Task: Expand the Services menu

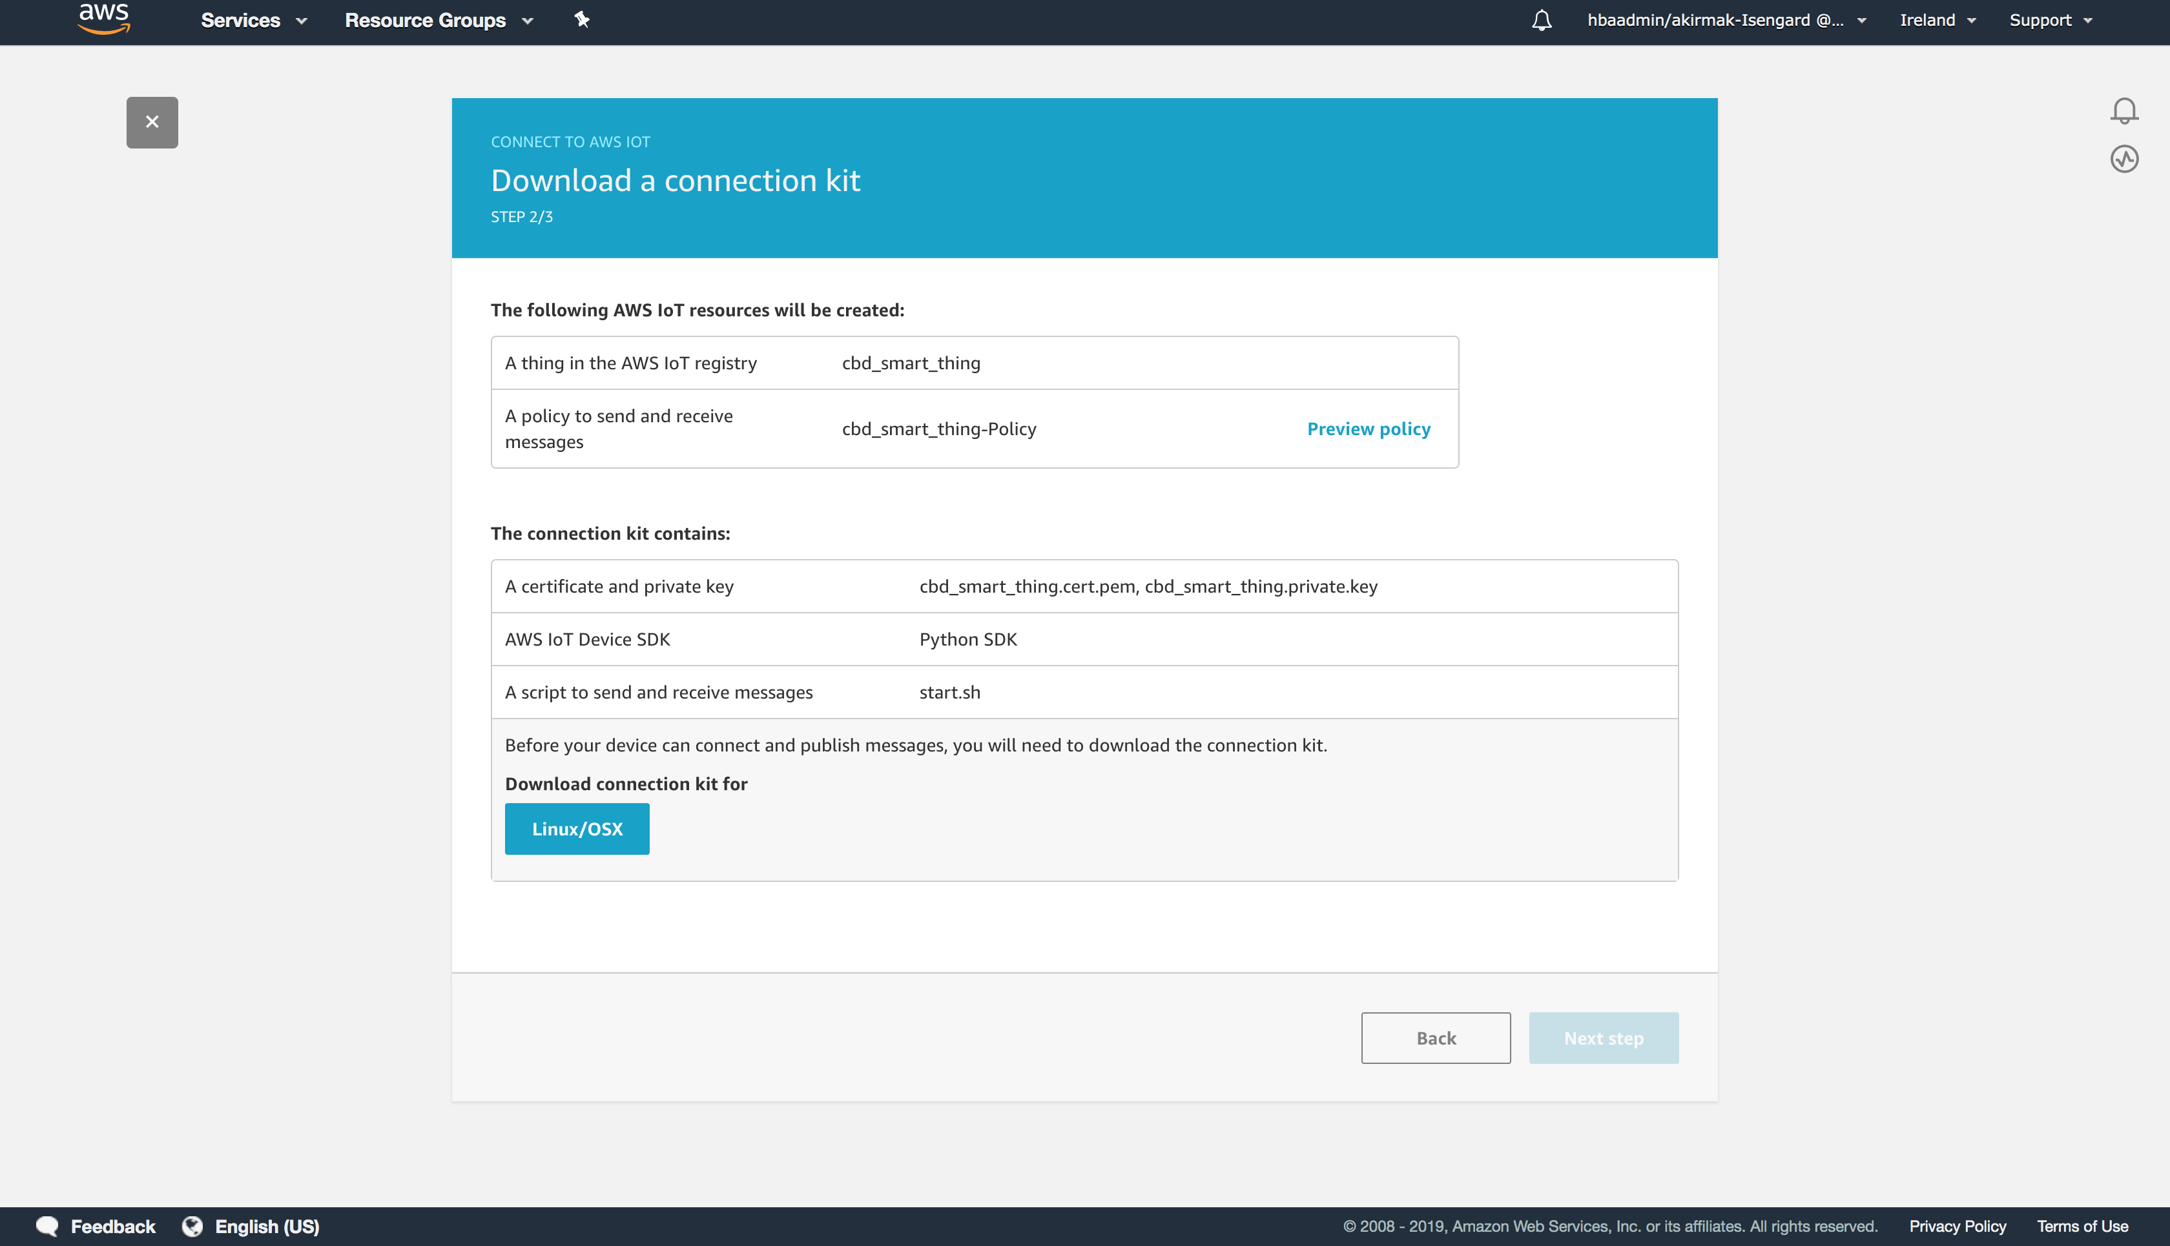Action: coord(253,21)
